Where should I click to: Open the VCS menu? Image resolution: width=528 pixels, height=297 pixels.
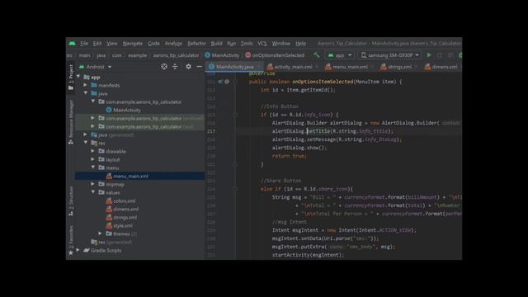(x=262, y=44)
